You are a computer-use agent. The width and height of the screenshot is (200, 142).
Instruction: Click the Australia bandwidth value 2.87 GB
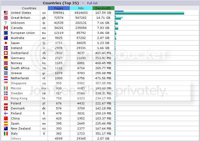tap(103, 38)
